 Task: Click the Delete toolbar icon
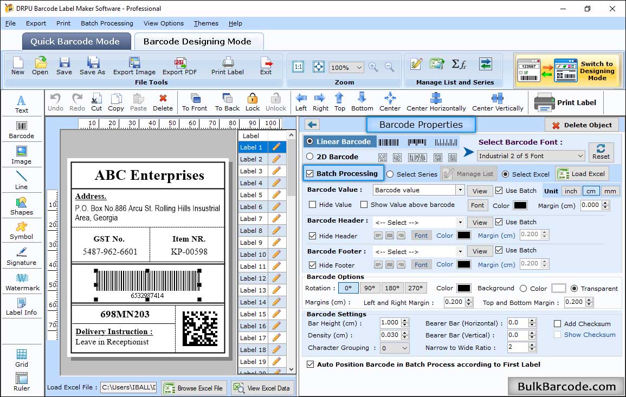(x=163, y=102)
